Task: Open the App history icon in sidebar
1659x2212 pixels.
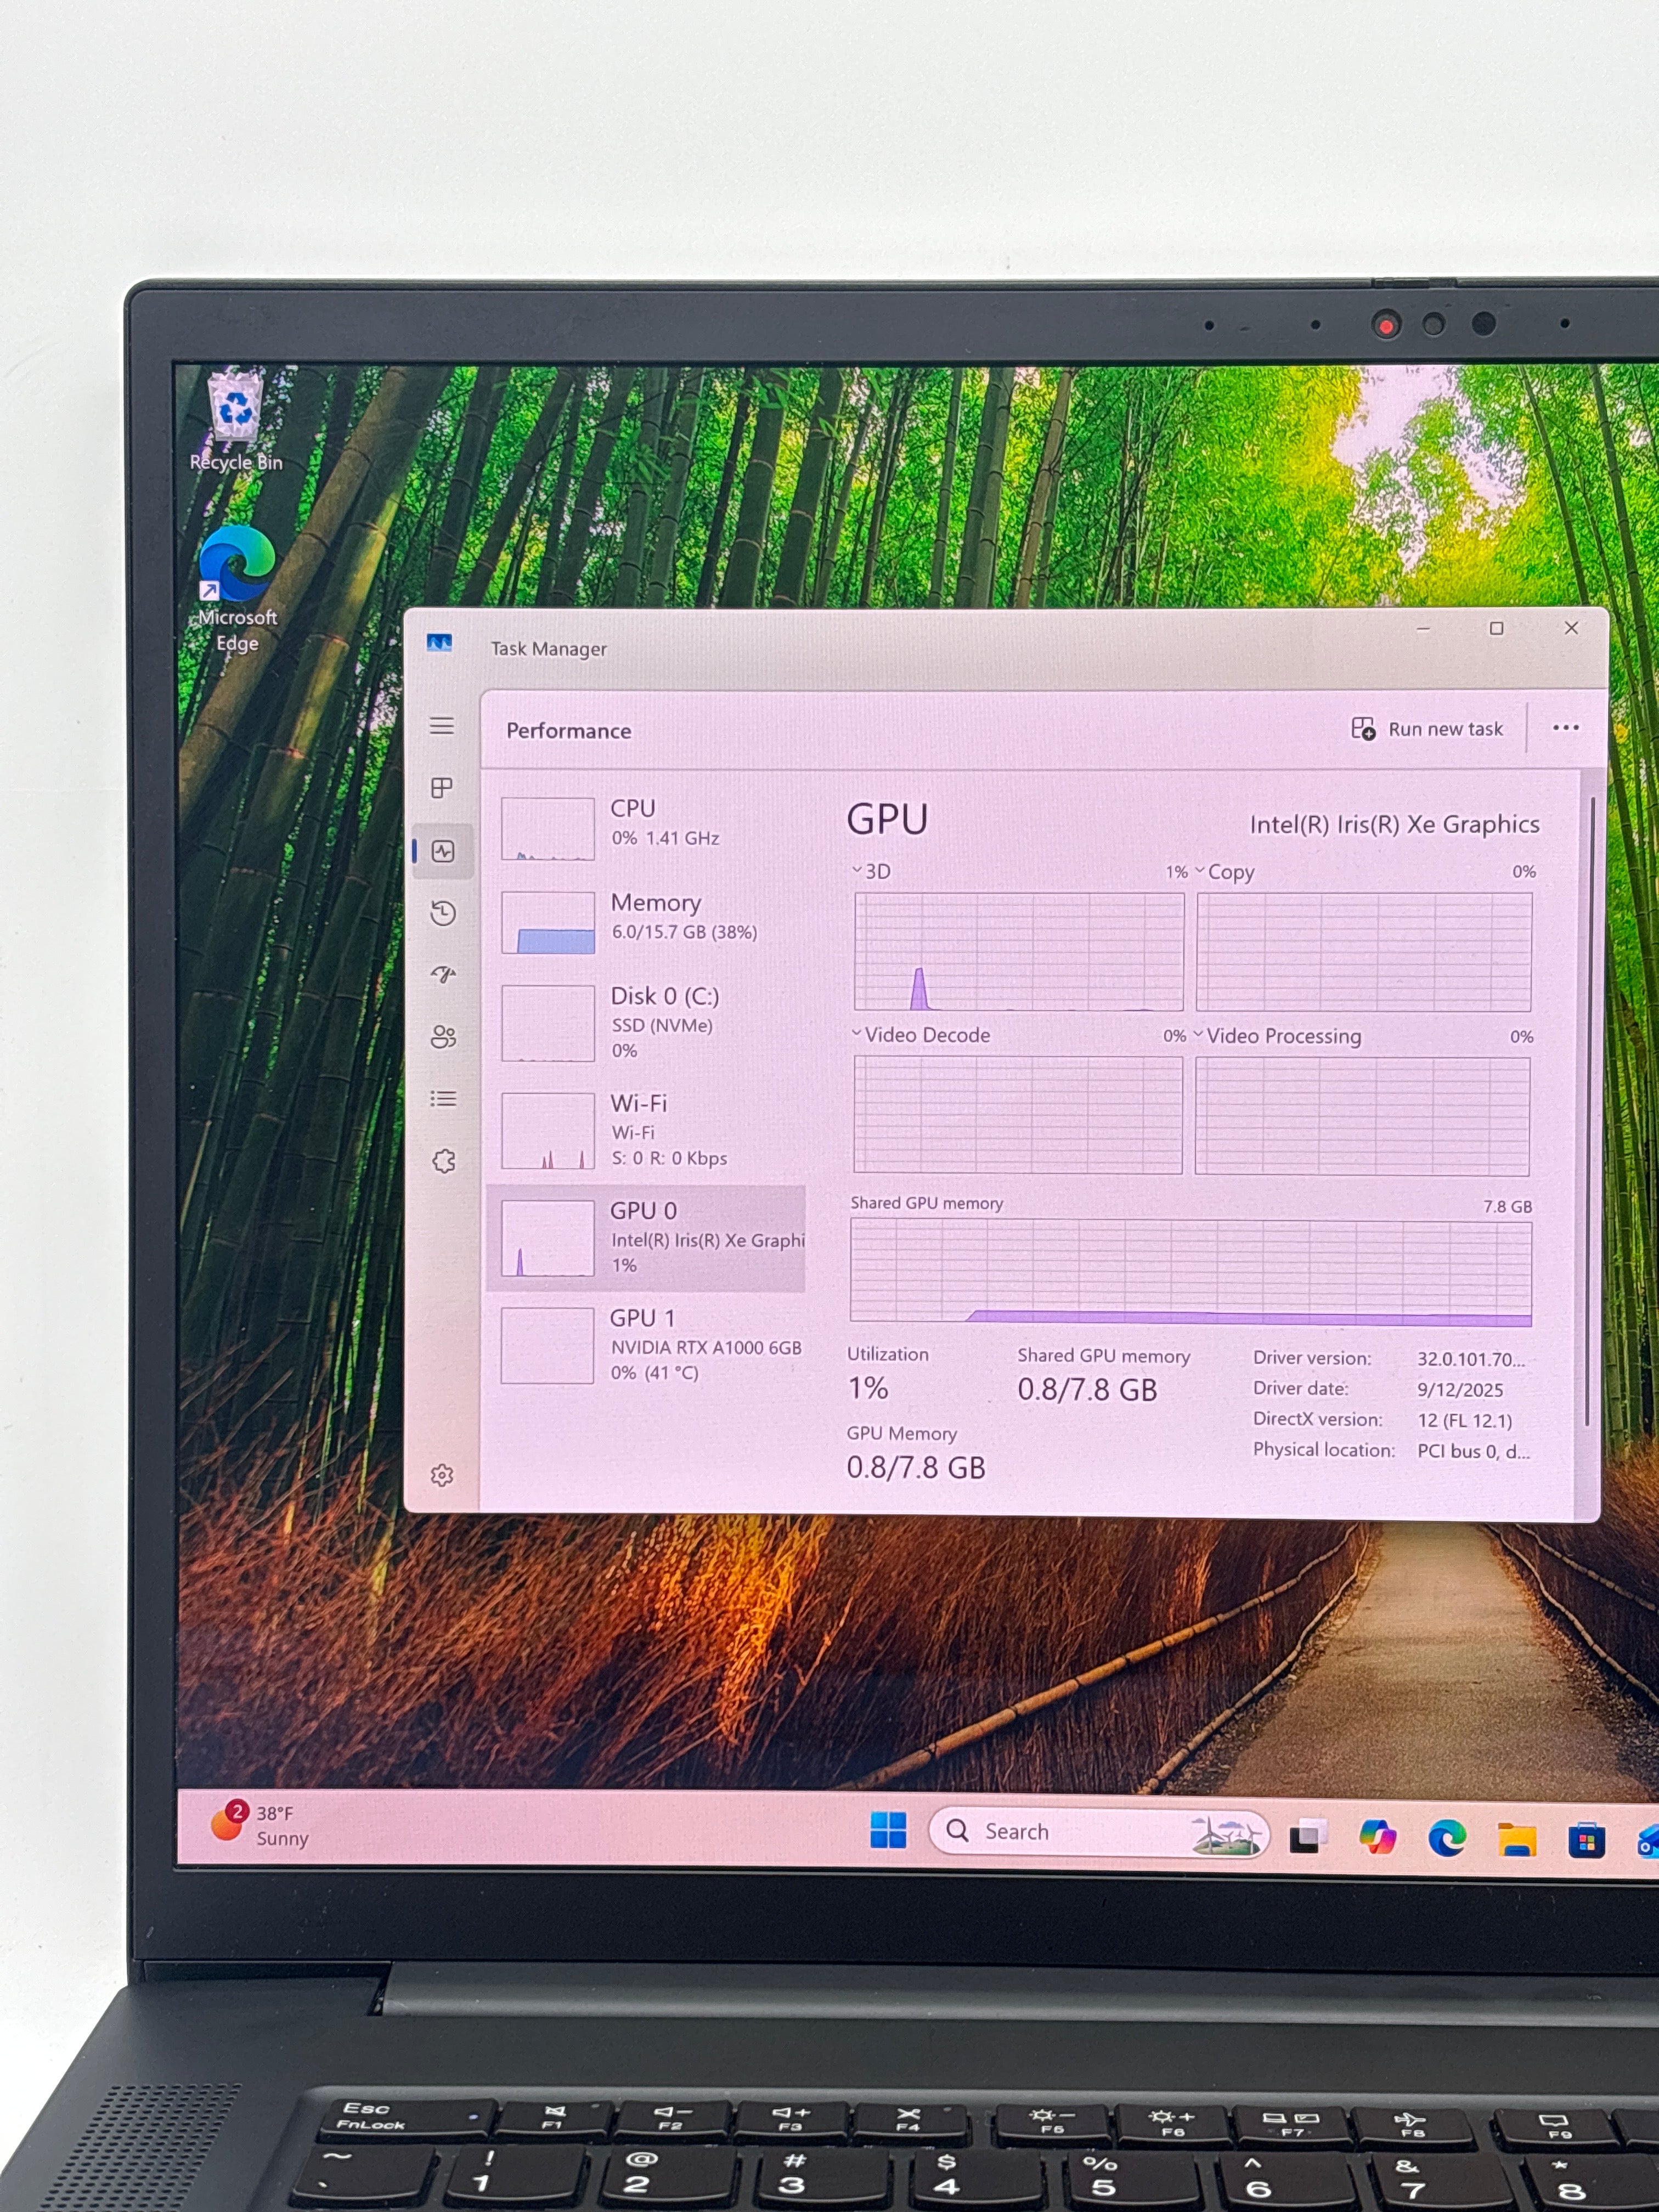Action: [443, 913]
